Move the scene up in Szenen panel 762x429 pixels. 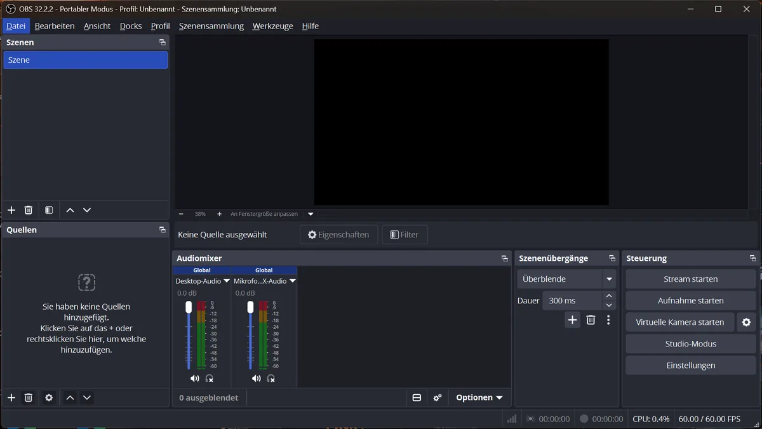(x=70, y=210)
